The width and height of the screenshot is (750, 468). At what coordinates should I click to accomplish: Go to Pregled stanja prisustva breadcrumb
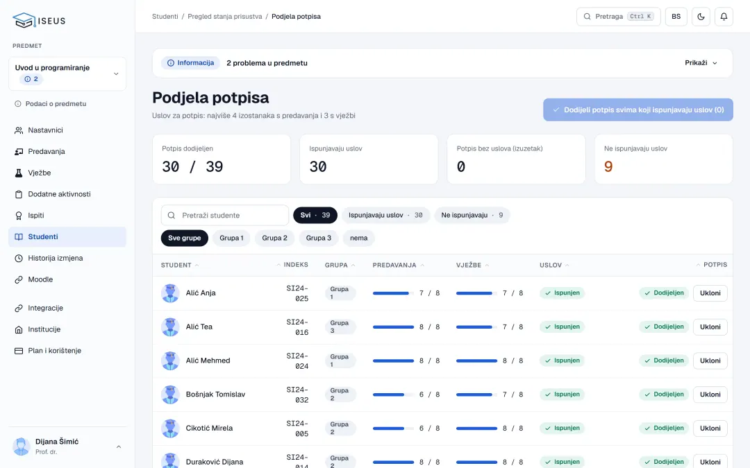[225, 16]
